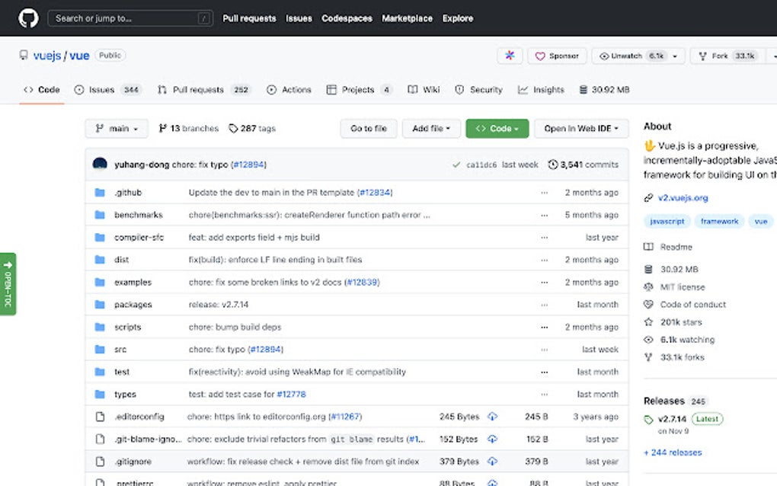Viewport: 777px width, 486px height.
Task: Click the Open in Web IDE button
Action: tap(580, 128)
